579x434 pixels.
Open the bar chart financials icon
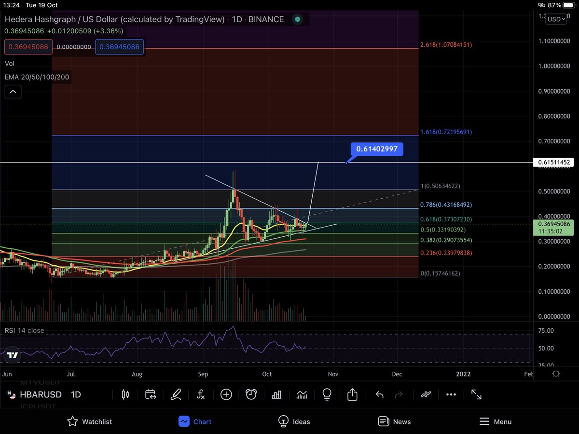point(276,394)
